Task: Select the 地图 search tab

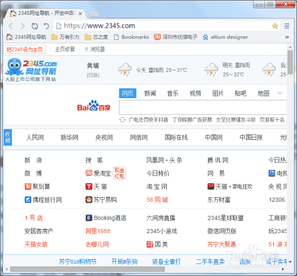Action: coord(263,93)
